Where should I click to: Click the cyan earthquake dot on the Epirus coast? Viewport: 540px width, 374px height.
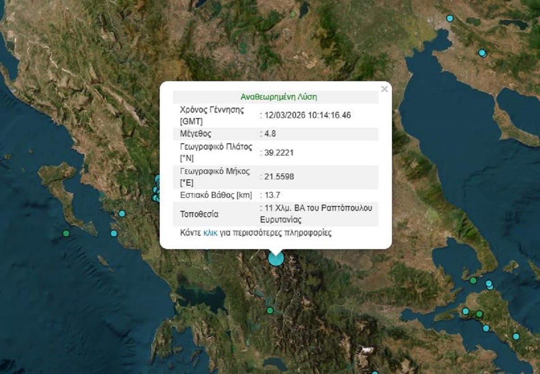[121, 213]
